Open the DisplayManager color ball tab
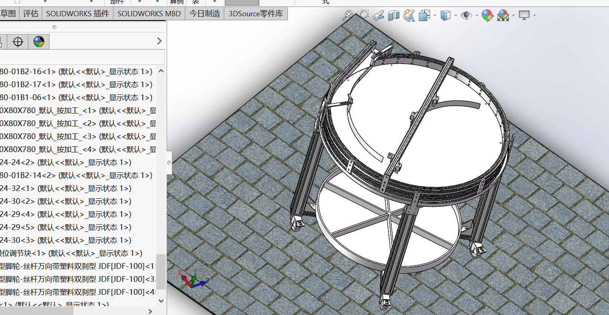 (x=39, y=42)
